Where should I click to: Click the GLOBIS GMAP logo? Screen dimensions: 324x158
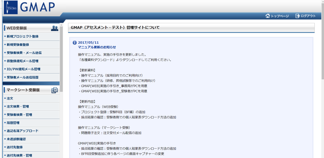(x=29, y=7)
